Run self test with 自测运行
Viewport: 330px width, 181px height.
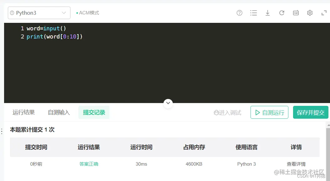pos(269,112)
